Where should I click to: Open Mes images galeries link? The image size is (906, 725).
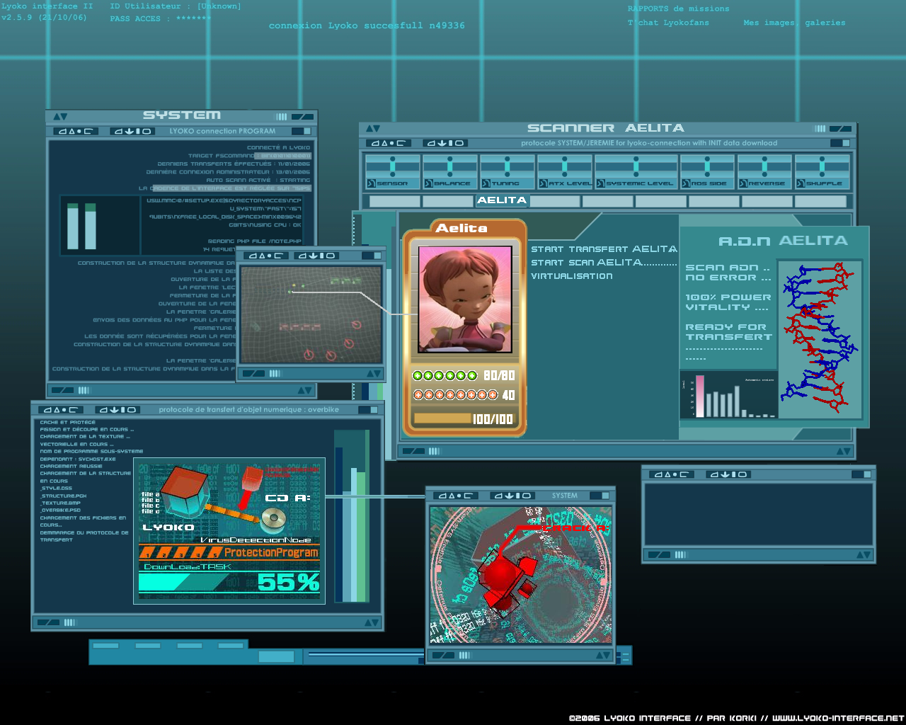point(793,23)
